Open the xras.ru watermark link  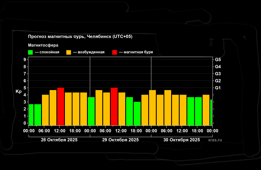coord(215,140)
